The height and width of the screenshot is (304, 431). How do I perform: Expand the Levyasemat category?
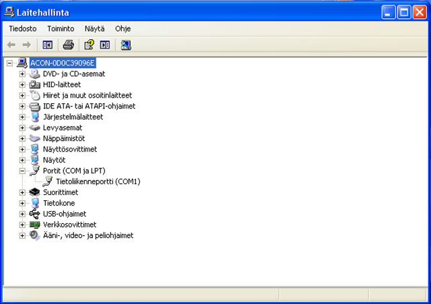coord(22,128)
